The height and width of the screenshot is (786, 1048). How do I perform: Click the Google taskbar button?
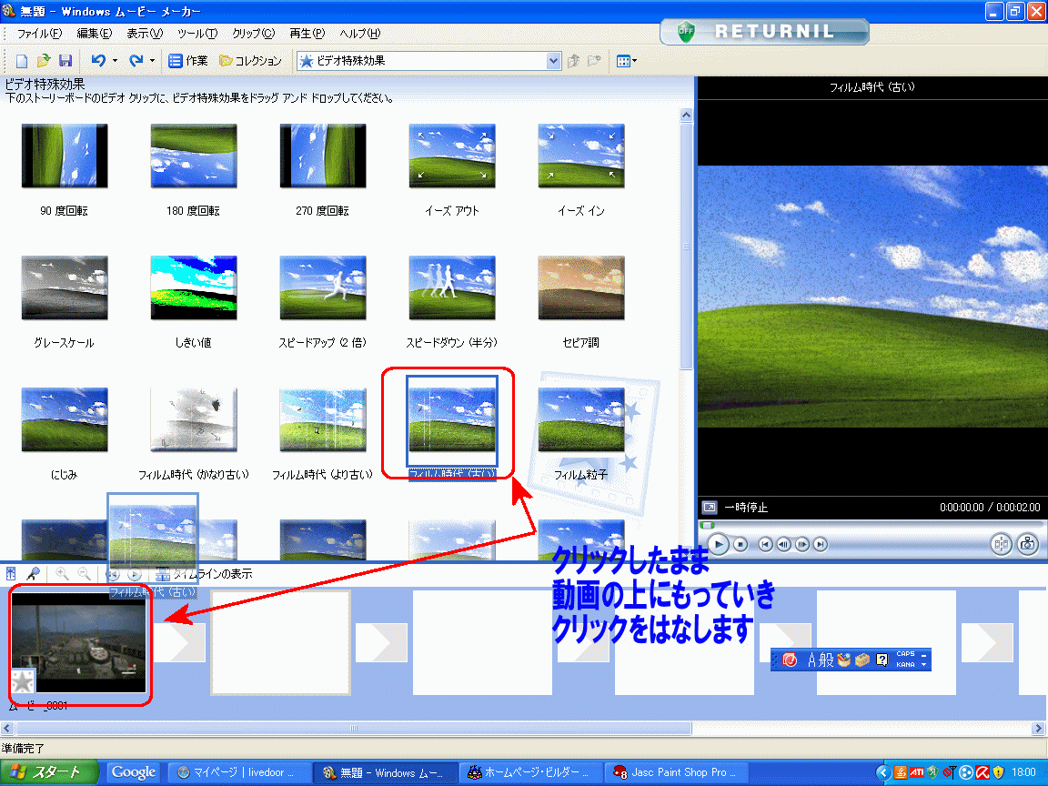tap(134, 772)
